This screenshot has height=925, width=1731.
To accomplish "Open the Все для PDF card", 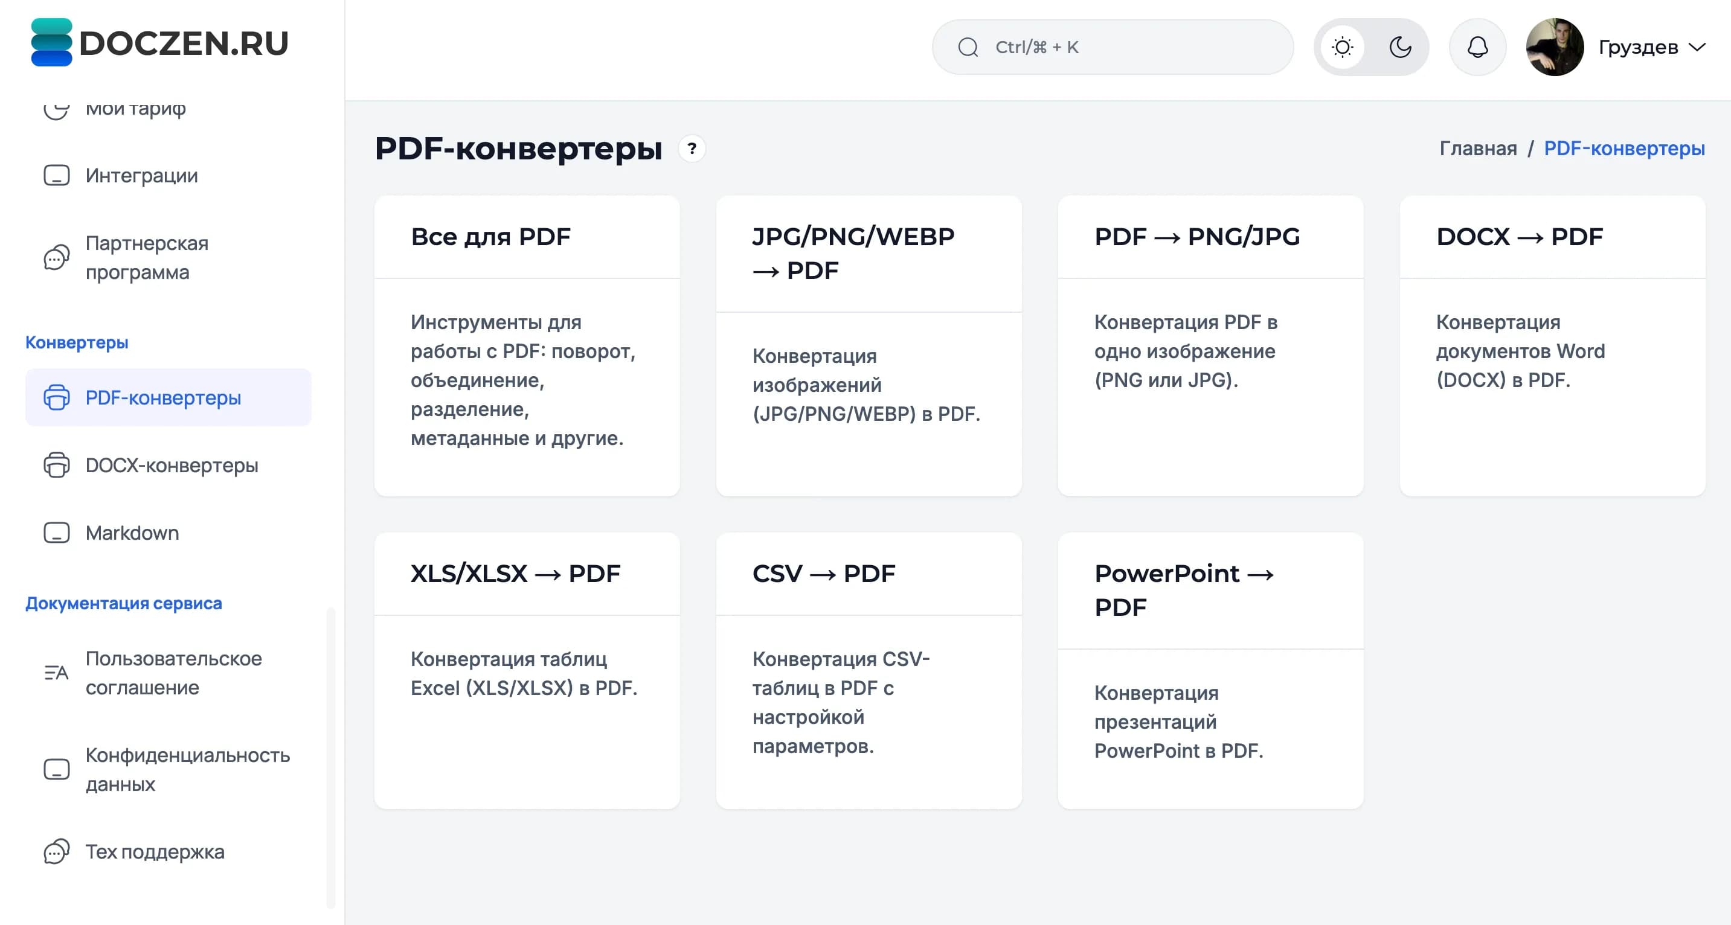I will 527,346.
